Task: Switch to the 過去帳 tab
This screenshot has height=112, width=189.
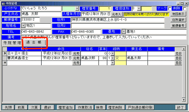Action: coord(34,42)
